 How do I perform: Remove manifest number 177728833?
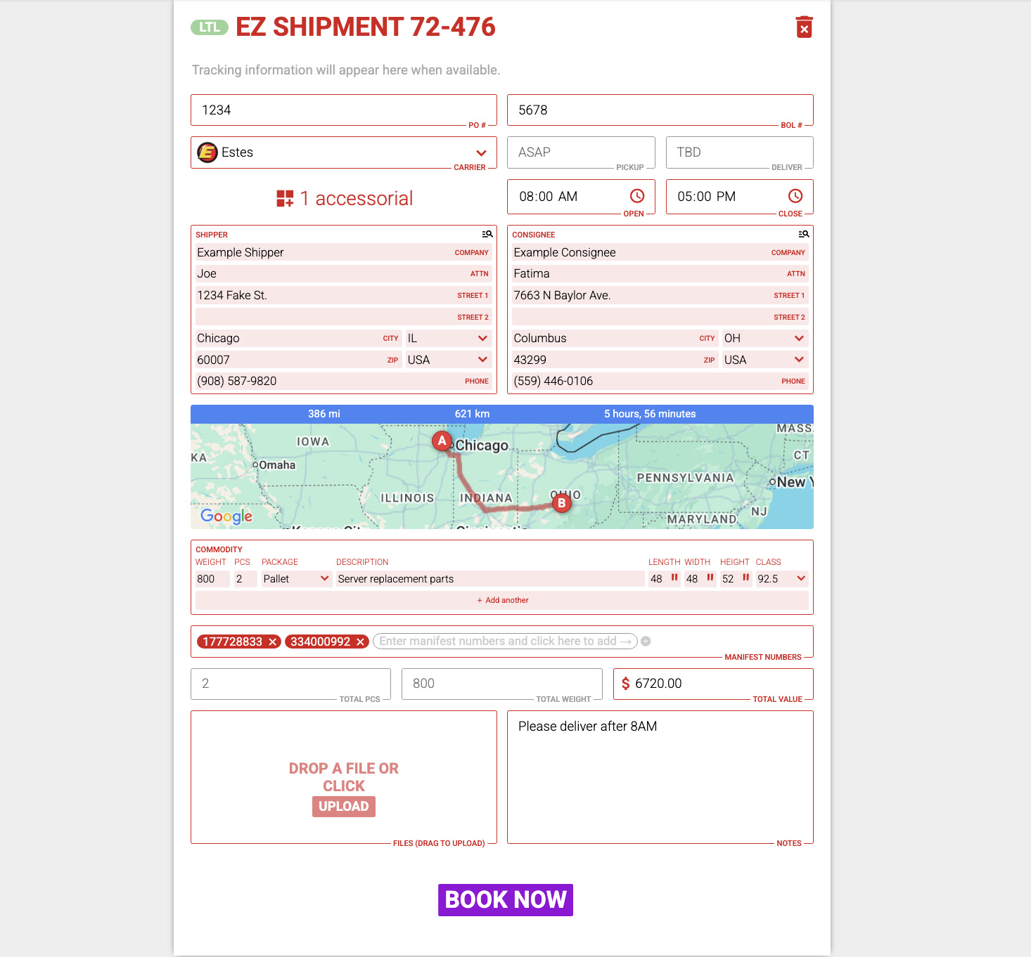pyautogui.click(x=273, y=642)
